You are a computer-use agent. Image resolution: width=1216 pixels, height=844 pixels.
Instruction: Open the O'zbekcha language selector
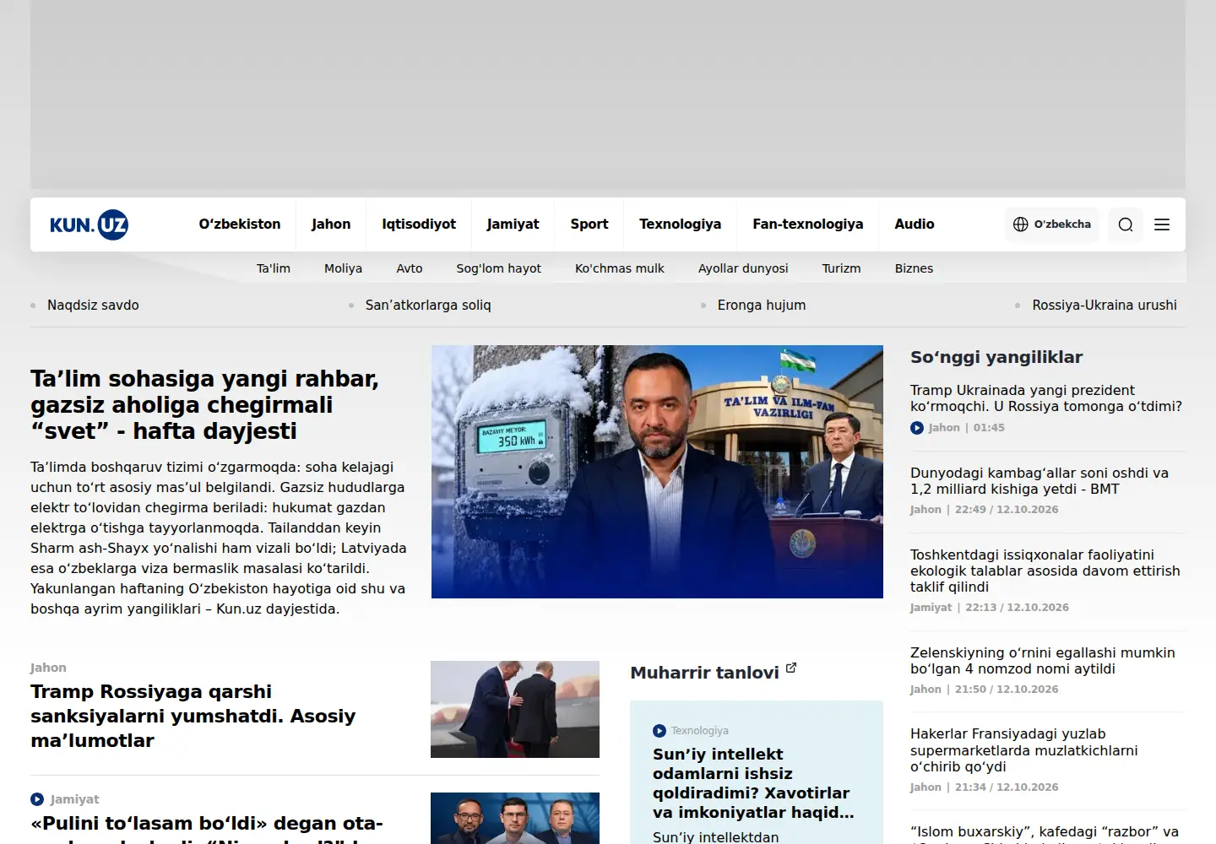(x=1052, y=225)
